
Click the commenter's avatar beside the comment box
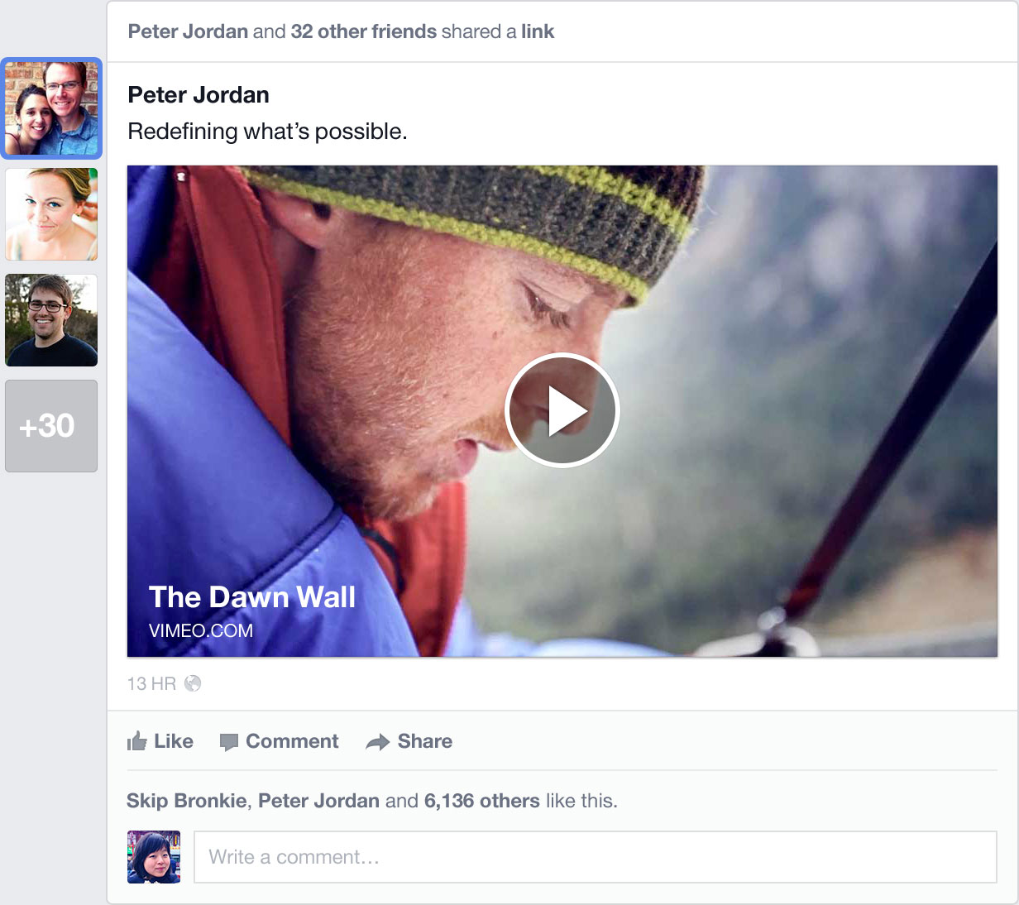[x=154, y=857]
